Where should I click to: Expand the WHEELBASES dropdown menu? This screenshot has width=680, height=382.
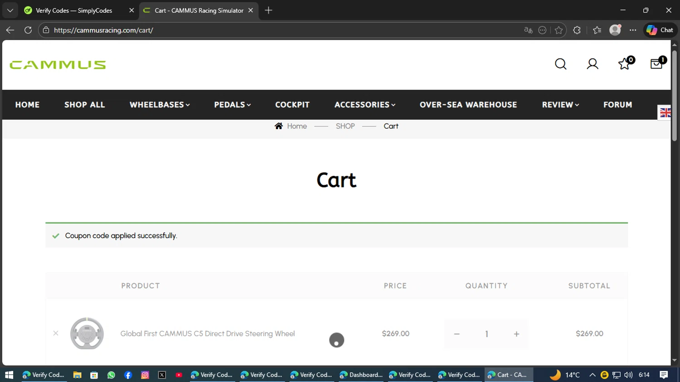[x=160, y=105]
